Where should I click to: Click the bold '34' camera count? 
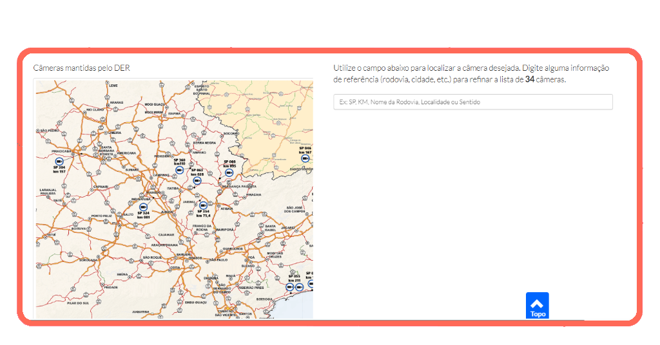click(530, 79)
